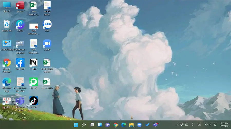Select the Notion desktop icon

click(34, 64)
